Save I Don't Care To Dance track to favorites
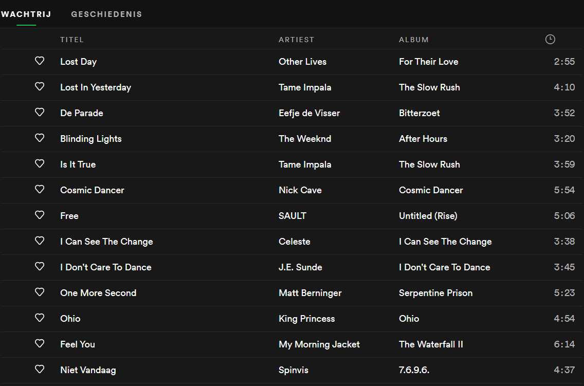 click(40, 266)
